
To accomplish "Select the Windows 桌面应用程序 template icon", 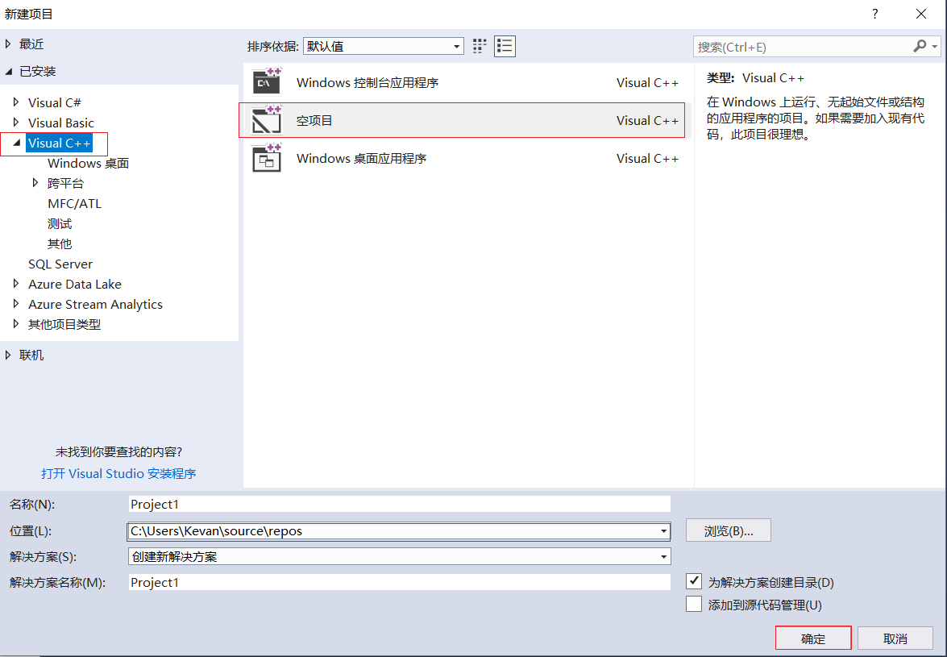I will [267, 158].
